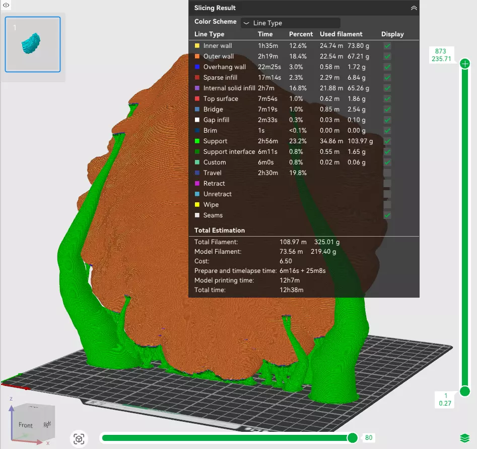
Task: Toggle Sparse infill display checkbox
Action: [x=387, y=78]
